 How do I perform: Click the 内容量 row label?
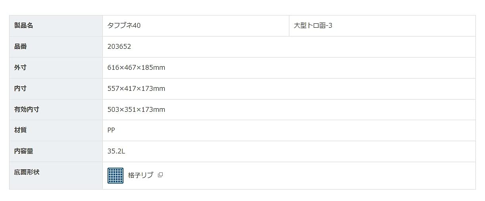pyautogui.click(x=24, y=151)
